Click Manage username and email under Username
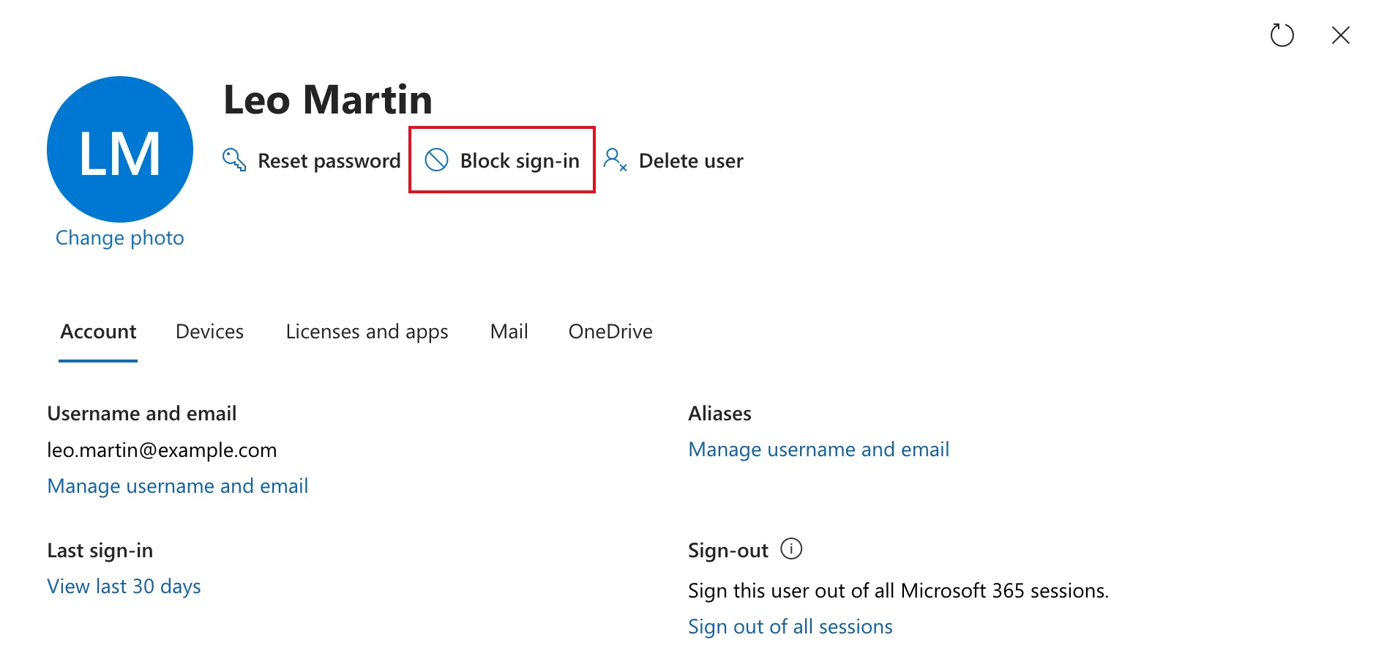The image size is (1376, 662). coord(178,486)
